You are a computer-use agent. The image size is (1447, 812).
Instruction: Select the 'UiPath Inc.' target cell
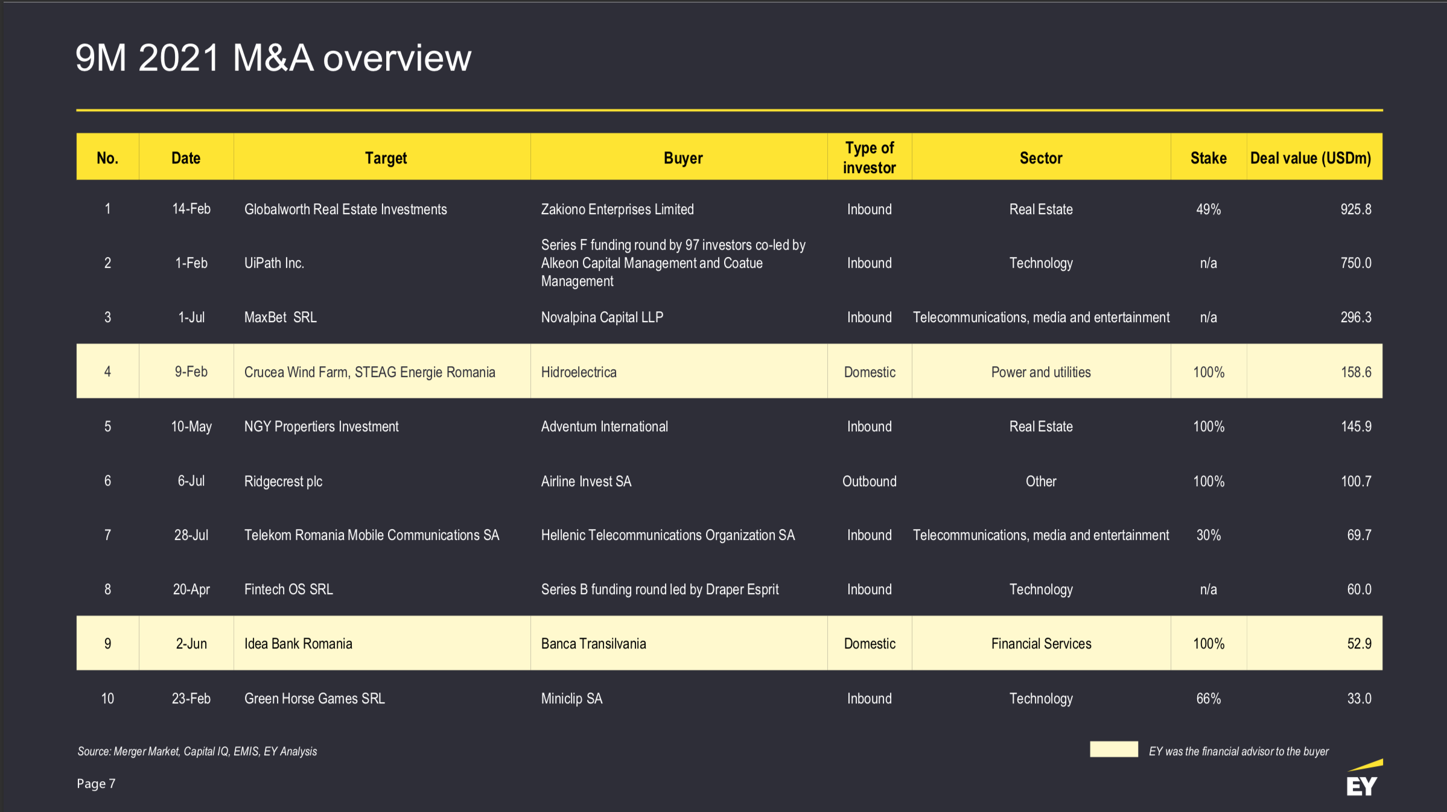pos(274,263)
